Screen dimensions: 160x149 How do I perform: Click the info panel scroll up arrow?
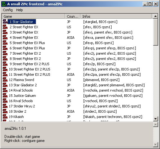pos(155,124)
